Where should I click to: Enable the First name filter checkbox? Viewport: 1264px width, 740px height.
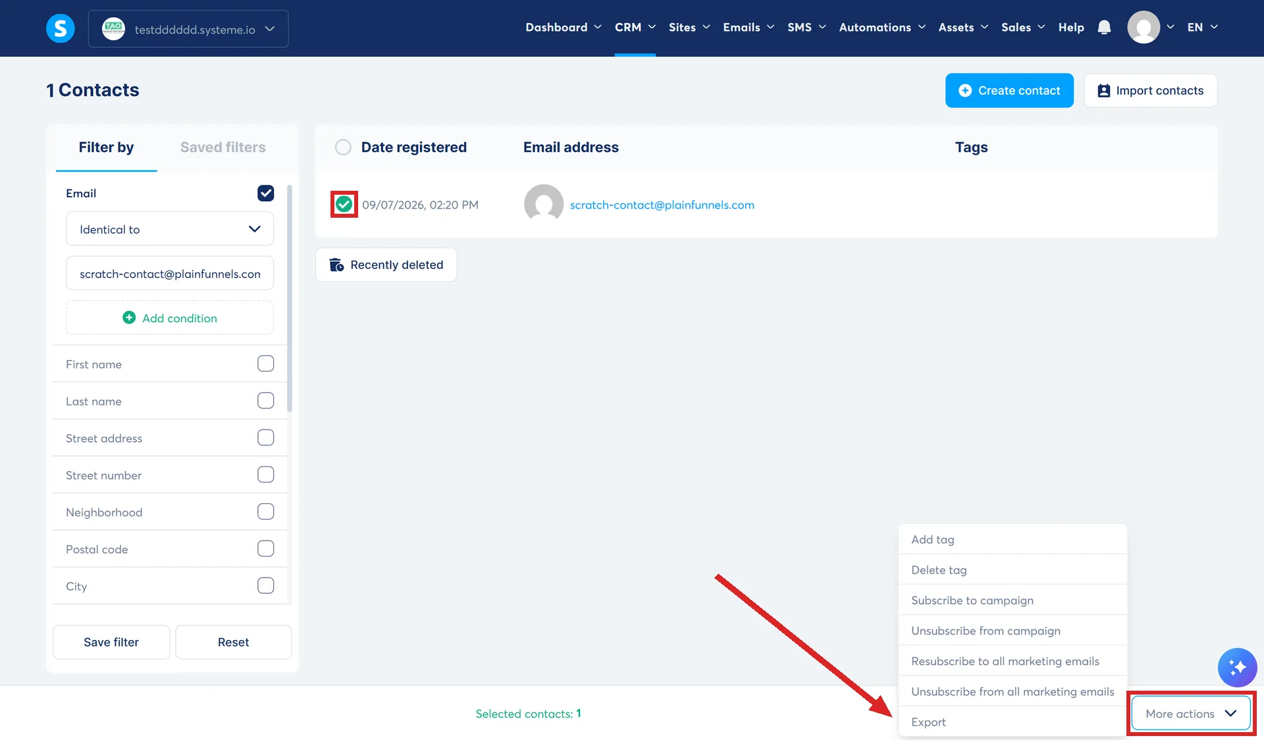pyautogui.click(x=265, y=363)
